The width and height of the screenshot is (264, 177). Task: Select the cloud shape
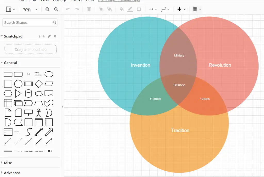click(x=39, y=94)
